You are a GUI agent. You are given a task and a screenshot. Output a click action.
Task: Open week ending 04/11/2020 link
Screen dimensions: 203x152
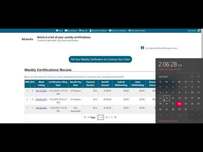click(41, 91)
